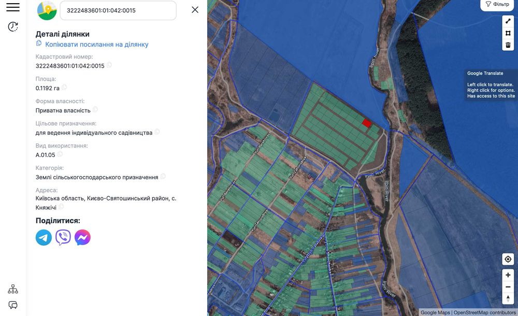
Task: Click the copy icon beside 'Копіювати посилання'
Action: click(x=39, y=44)
